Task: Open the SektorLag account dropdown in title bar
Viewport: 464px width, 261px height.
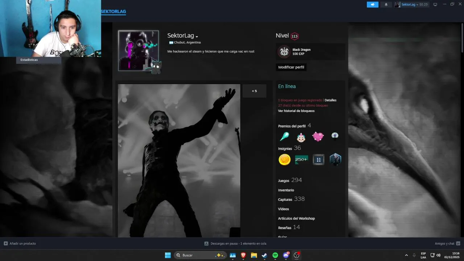Action: pos(411,4)
